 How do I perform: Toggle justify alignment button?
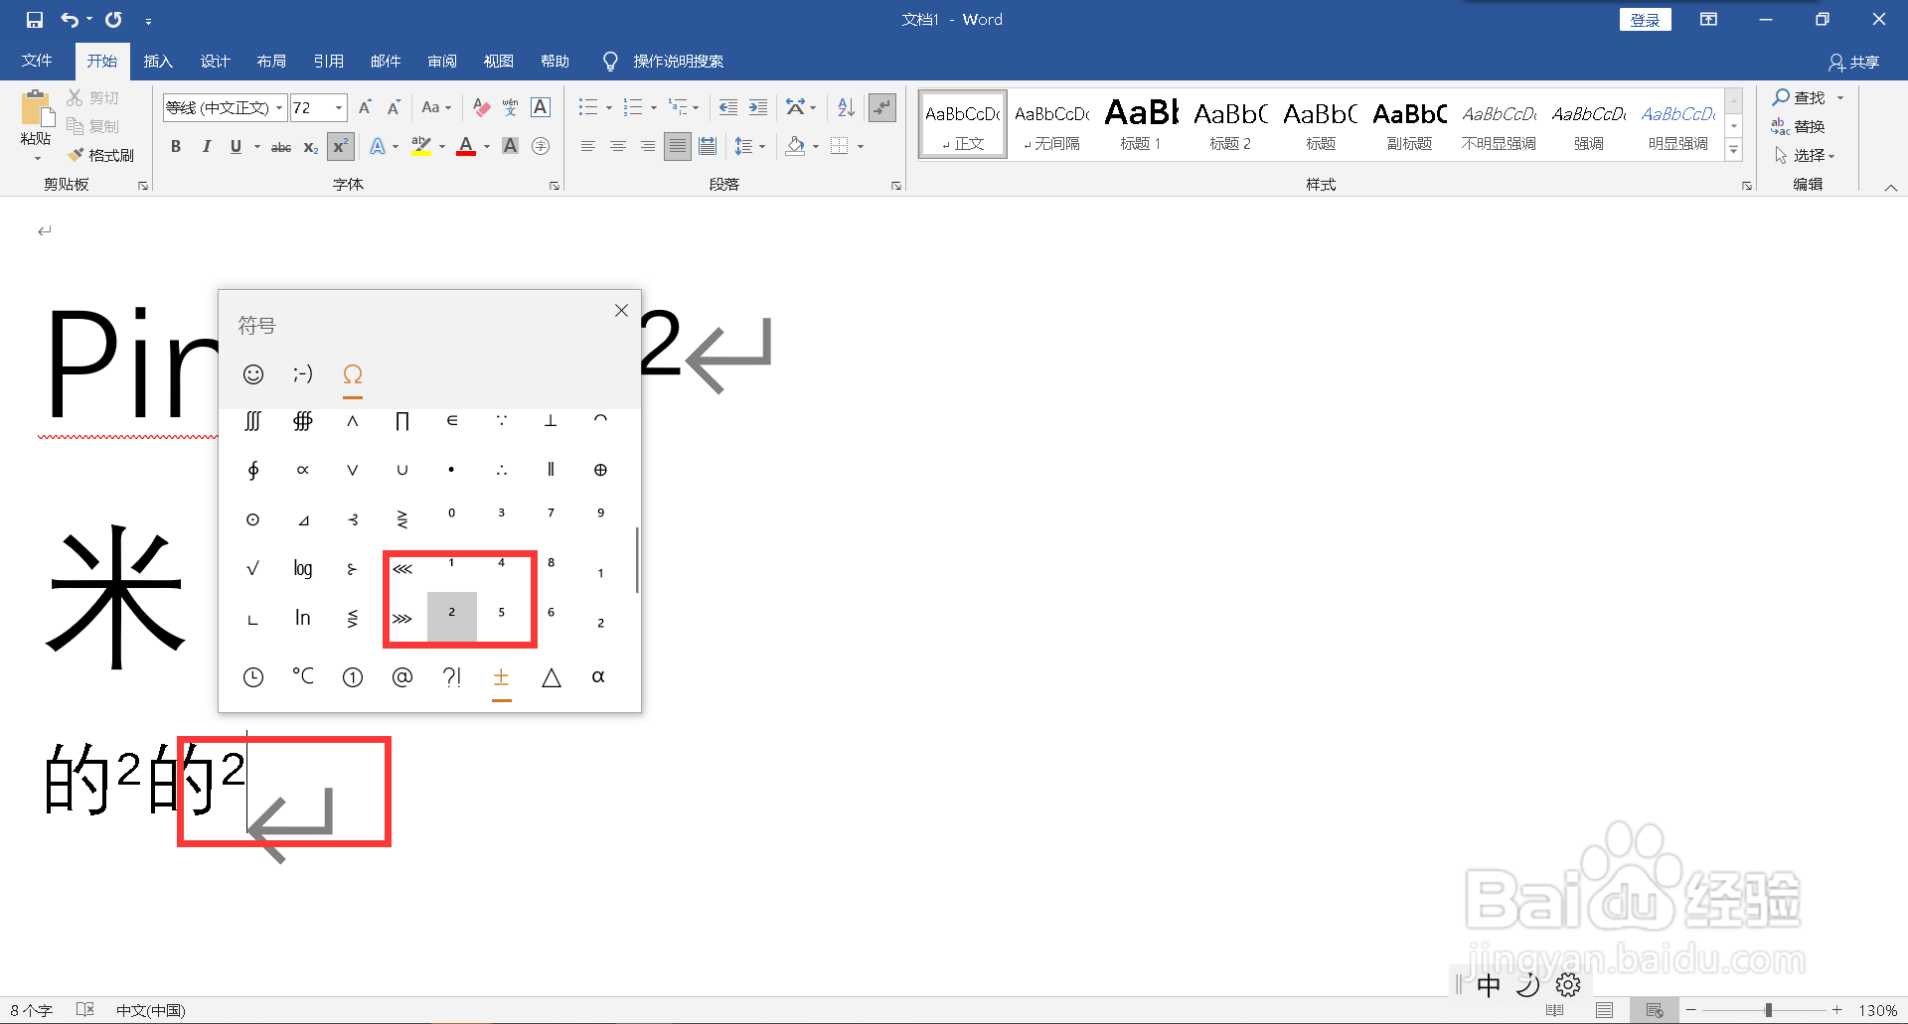tap(678, 146)
